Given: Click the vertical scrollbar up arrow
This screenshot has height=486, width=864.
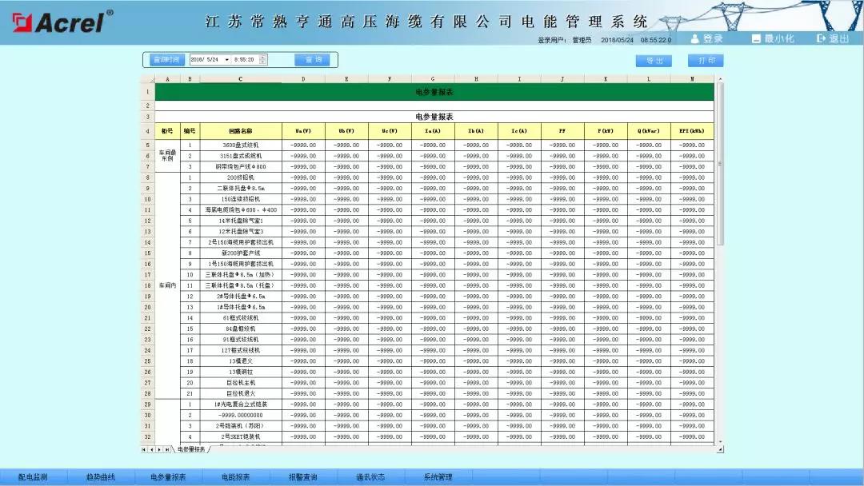Looking at the screenshot, I should click(x=720, y=79).
